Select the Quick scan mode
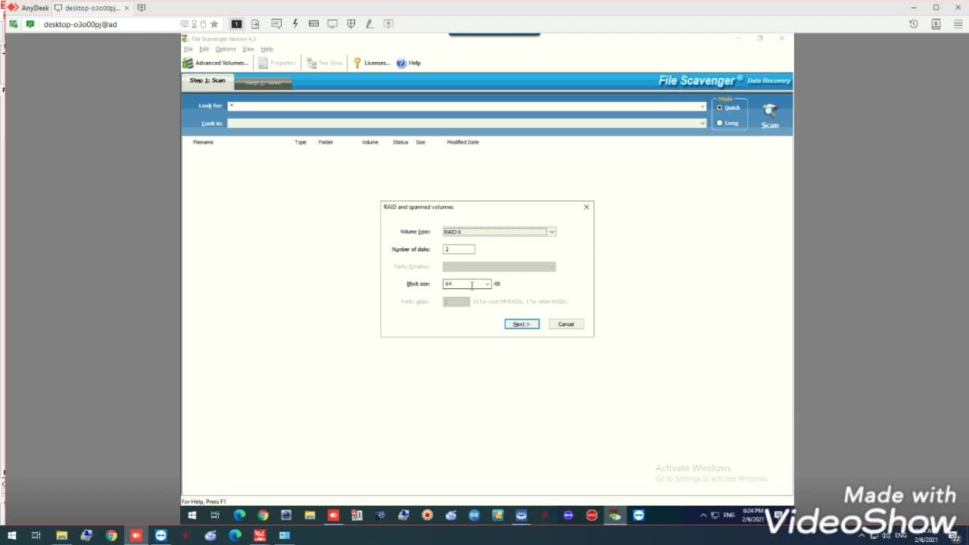This screenshot has height=545, width=969. pyautogui.click(x=720, y=107)
